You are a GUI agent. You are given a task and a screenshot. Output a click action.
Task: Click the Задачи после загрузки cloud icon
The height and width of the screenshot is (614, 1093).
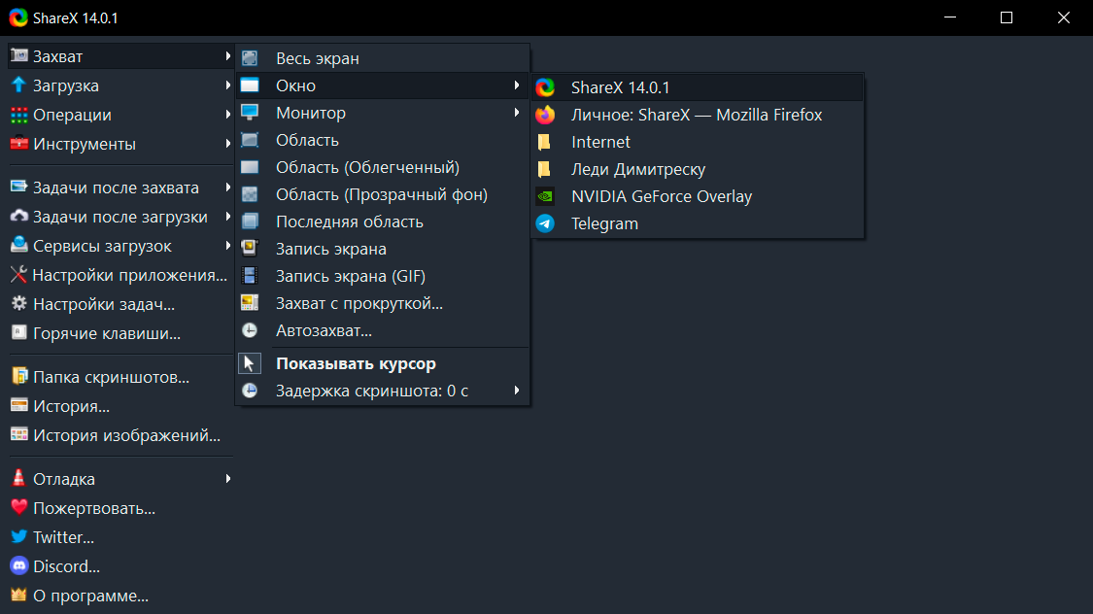(x=18, y=216)
